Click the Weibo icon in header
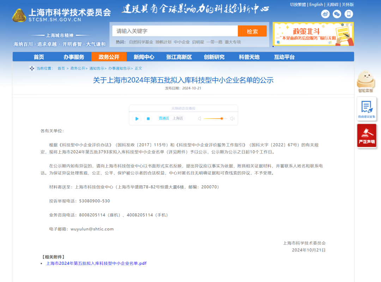The height and width of the screenshot is (282, 381). coord(325,14)
